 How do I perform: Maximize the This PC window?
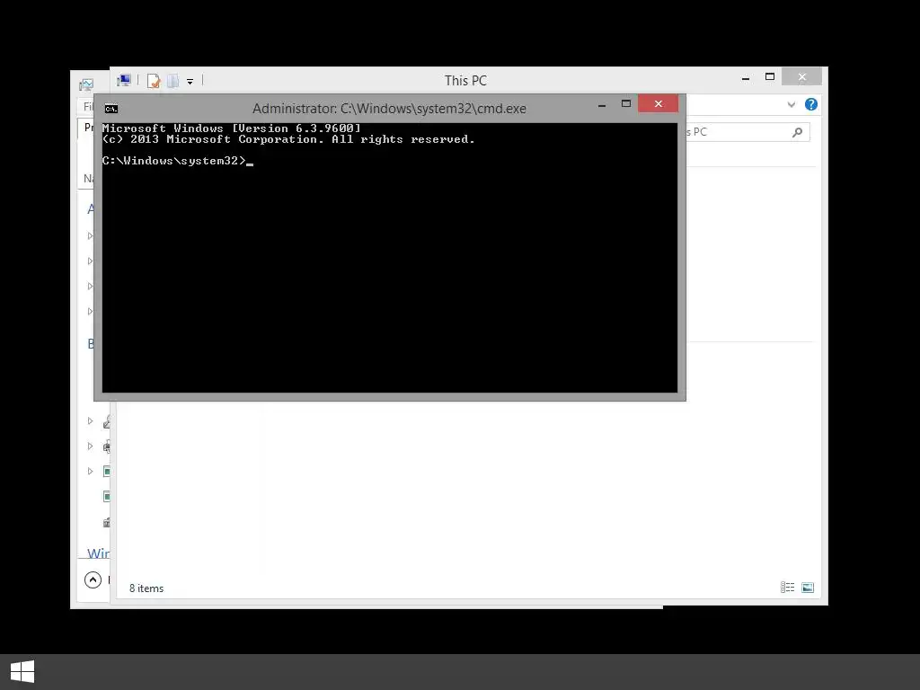point(770,77)
